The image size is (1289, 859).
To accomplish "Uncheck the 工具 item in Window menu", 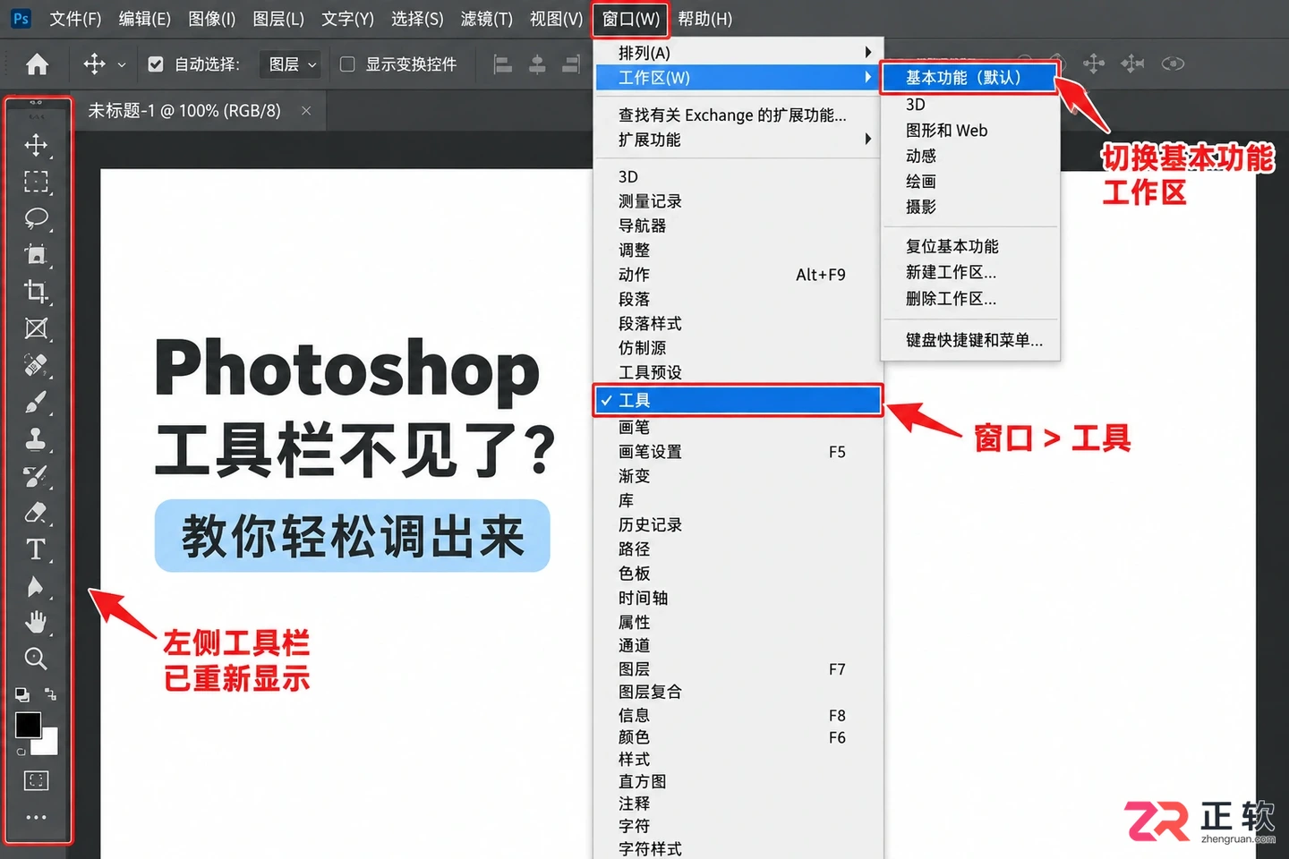I will tap(738, 400).
